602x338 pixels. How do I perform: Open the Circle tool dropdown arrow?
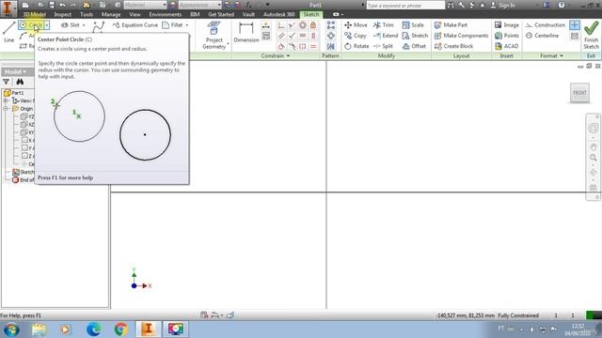point(47,25)
